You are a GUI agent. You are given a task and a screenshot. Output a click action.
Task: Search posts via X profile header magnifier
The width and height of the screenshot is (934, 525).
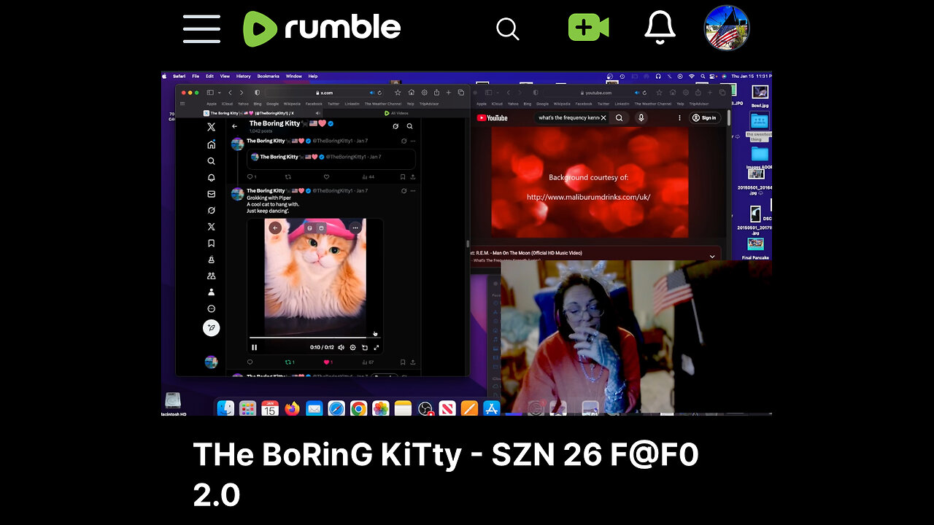click(410, 126)
